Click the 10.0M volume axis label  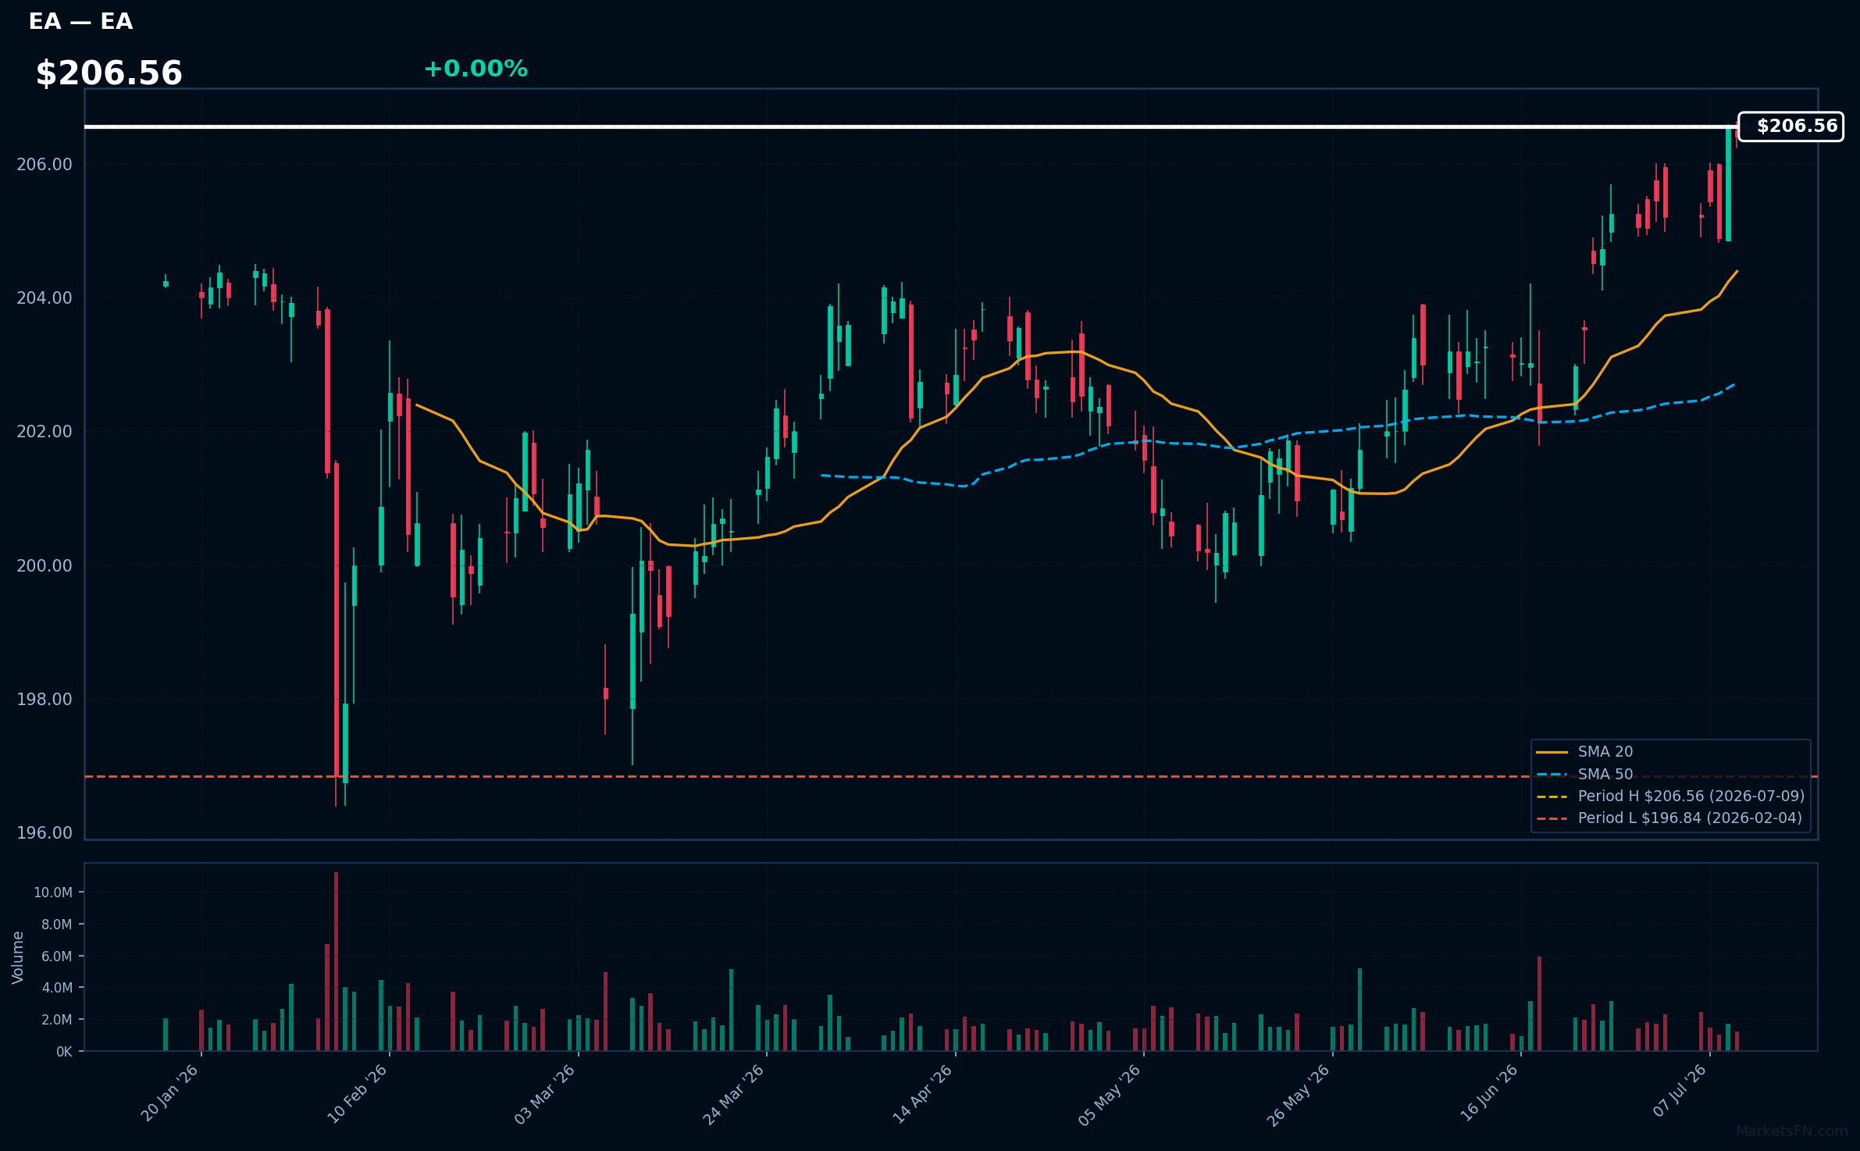53,893
